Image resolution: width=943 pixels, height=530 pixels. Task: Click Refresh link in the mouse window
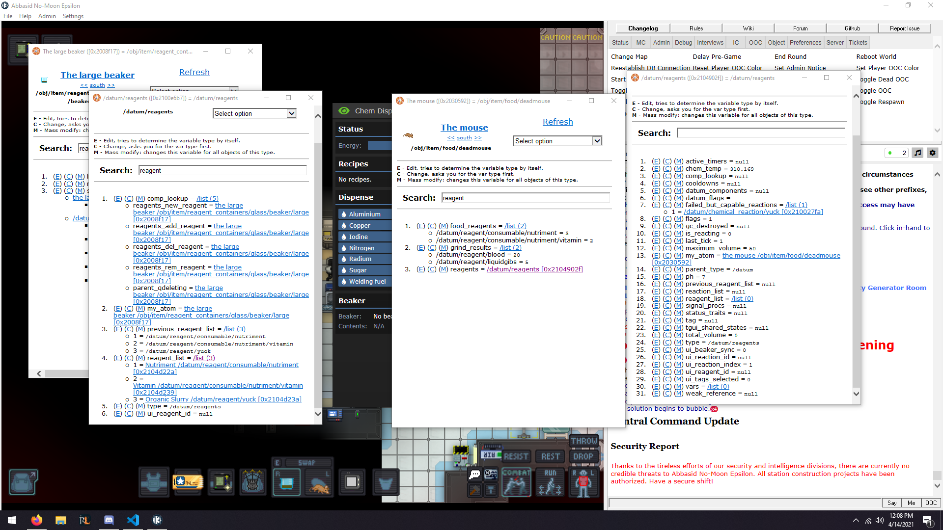(557, 122)
